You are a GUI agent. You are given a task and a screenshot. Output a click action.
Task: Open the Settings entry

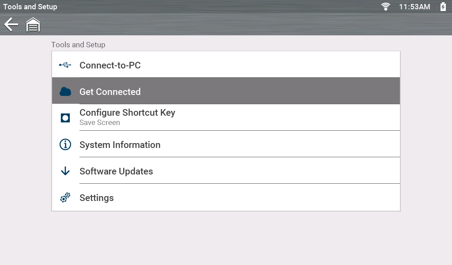coord(97,198)
